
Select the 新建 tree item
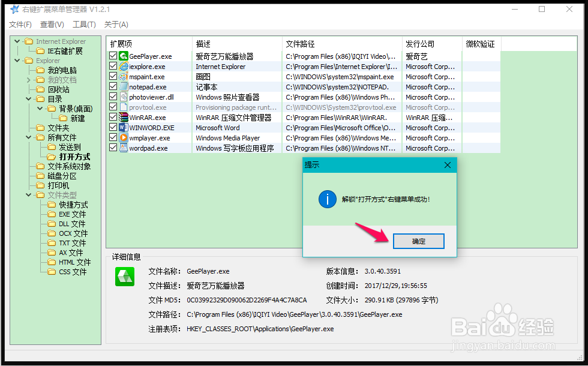(77, 119)
